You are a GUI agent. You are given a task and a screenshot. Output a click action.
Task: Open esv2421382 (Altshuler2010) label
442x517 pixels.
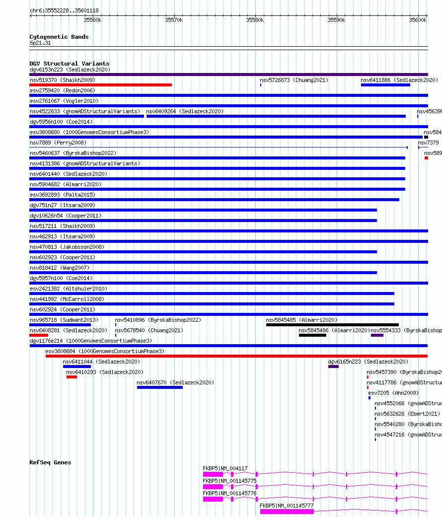(x=69, y=289)
